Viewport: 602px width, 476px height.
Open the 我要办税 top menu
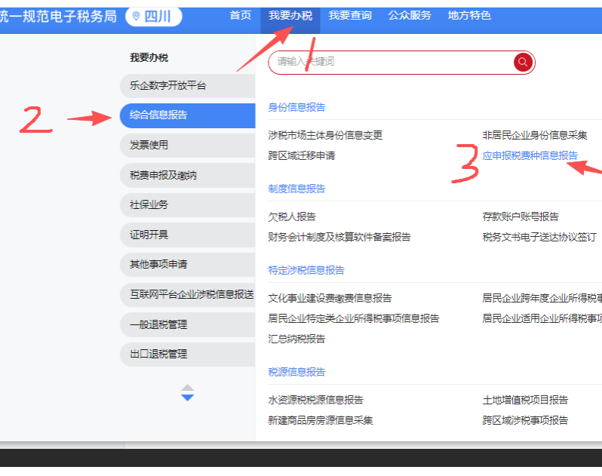pyautogui.click(x=290, y=15)
